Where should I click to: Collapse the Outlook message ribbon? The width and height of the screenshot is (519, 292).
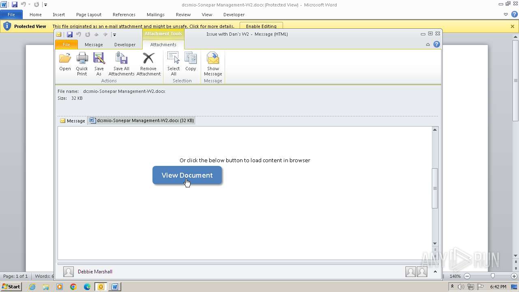click(x=428, y=45)
